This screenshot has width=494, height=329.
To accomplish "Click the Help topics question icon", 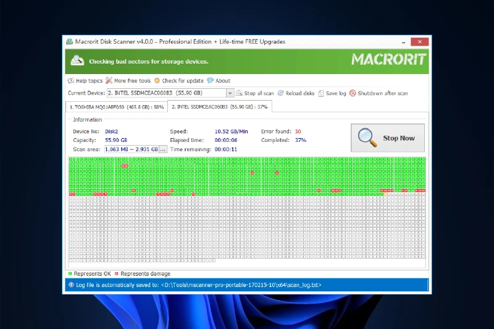I will (x=71, y=81).
